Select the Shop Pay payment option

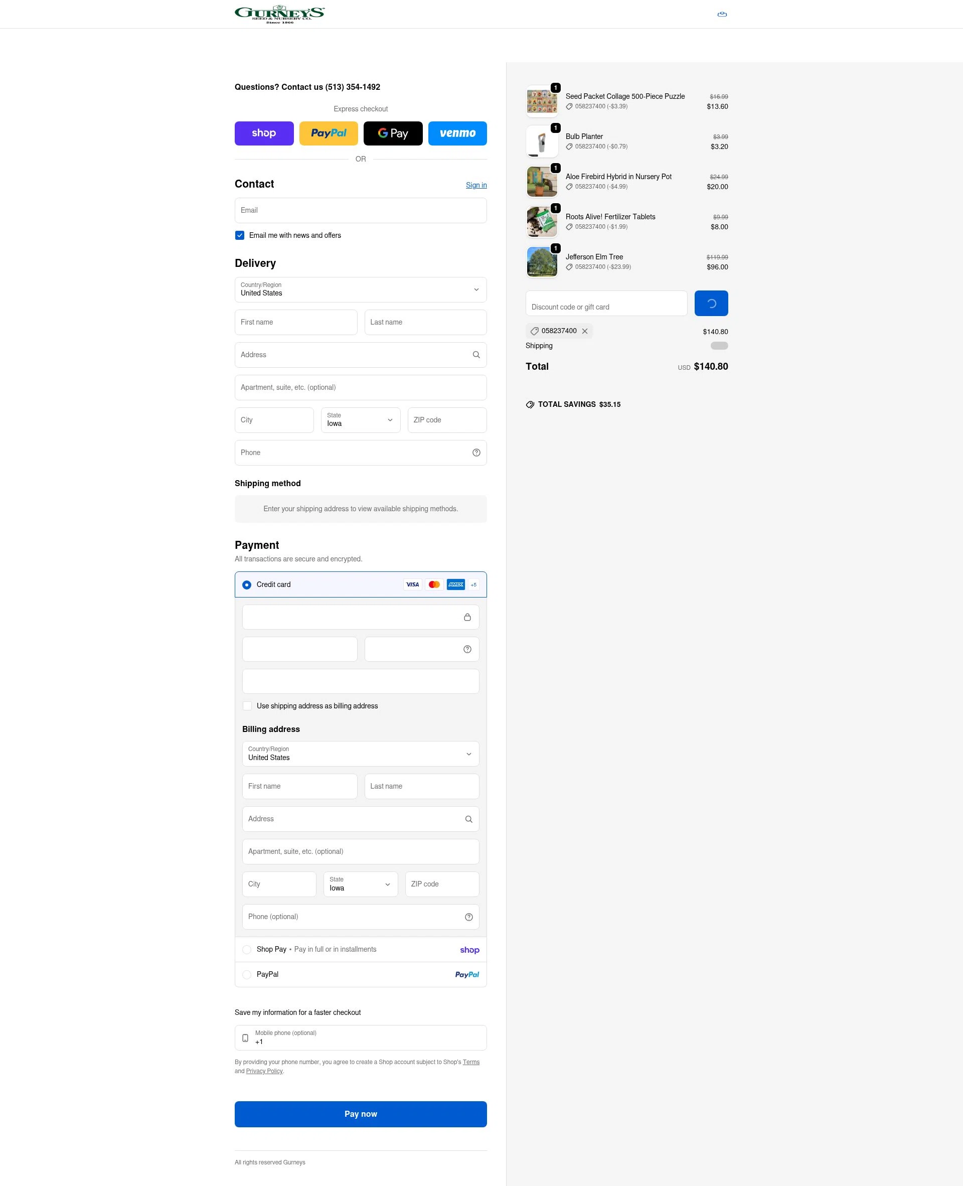247,950
